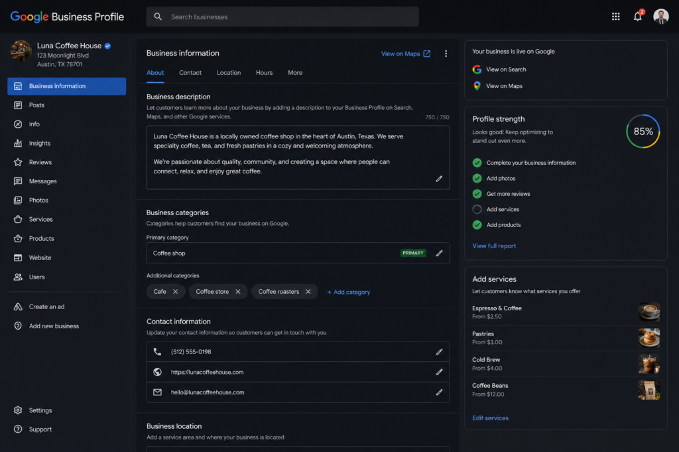This screenshot has height=452, width=679.
Task: Open Info in the sidebar
Action: coord(67,124)
